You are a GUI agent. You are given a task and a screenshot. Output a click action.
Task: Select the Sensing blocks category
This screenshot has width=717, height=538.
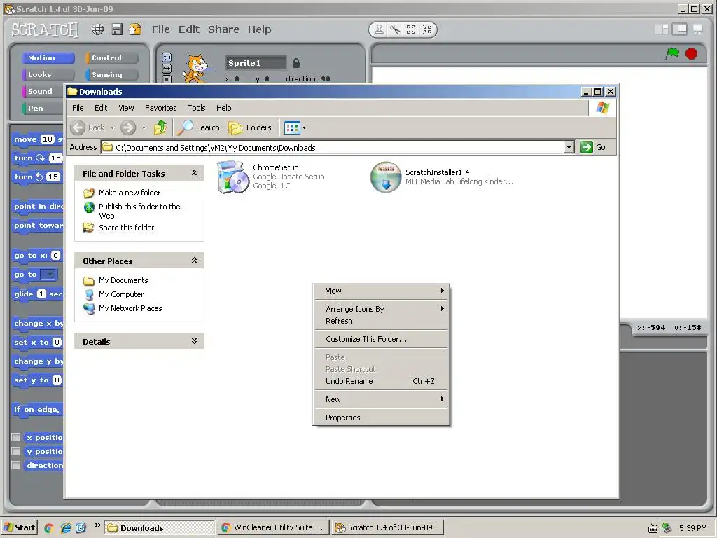tap(111, 74)
